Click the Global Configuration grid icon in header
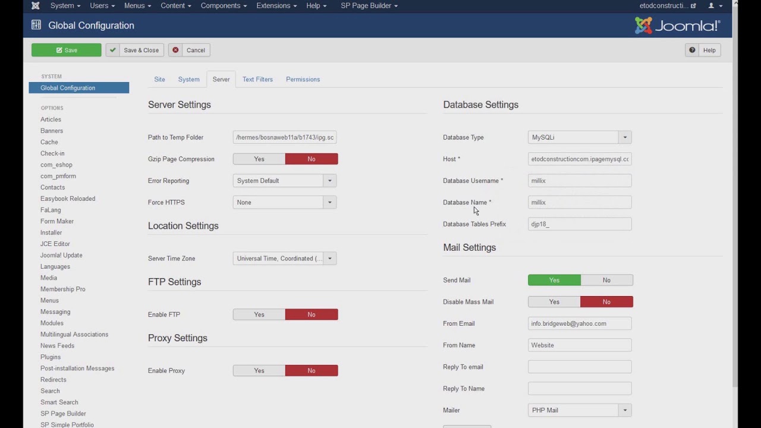Screen dimensions: 761x428 click(x=36, y=25)
